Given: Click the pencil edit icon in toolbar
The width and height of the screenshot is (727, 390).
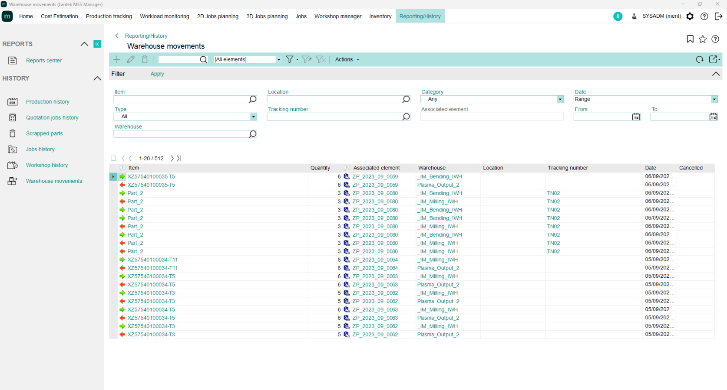Looking at the screenshot, I should (131, 59).
